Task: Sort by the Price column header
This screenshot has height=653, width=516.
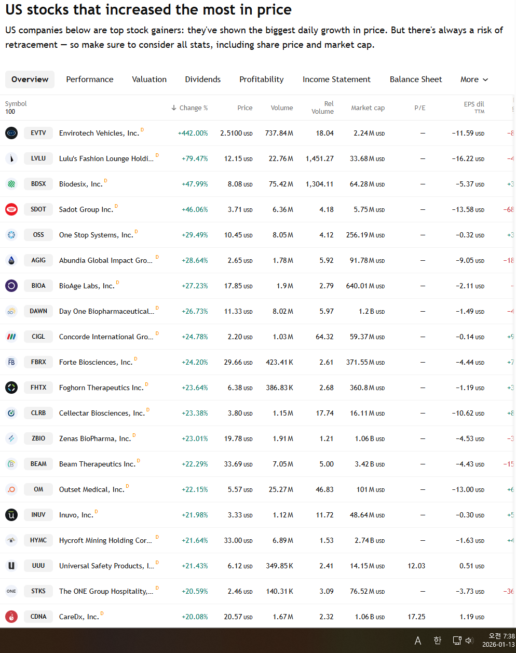Action: [x=245, y=108]
